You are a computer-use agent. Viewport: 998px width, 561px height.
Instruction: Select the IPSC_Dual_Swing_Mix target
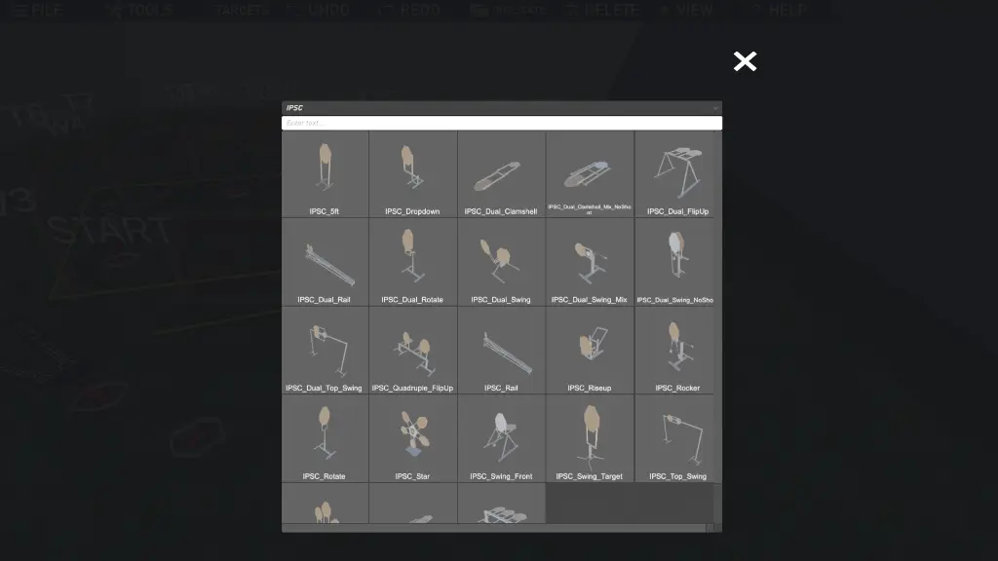point(590,263)
